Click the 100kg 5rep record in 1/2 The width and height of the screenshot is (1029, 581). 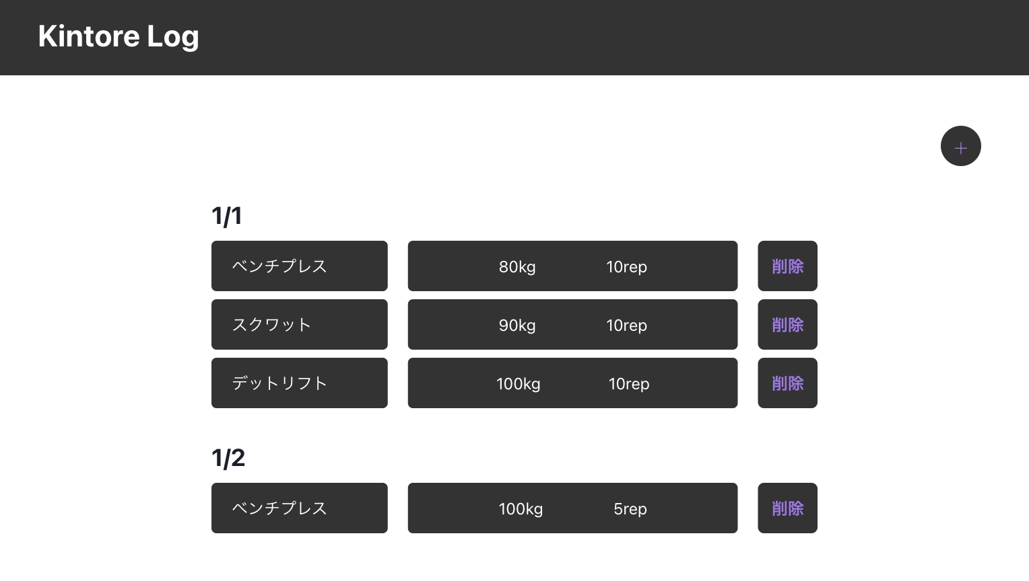pyautogui.click(x=572, y=508)
